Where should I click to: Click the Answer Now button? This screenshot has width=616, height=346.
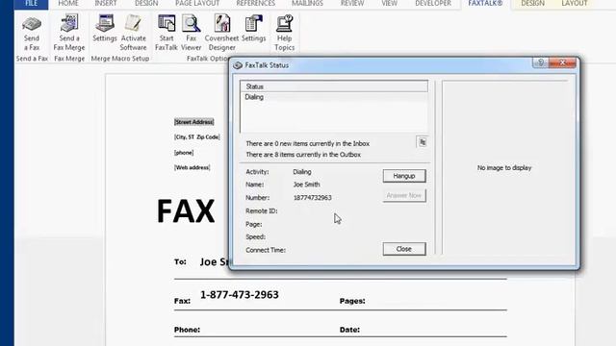(x=404, y=195)
